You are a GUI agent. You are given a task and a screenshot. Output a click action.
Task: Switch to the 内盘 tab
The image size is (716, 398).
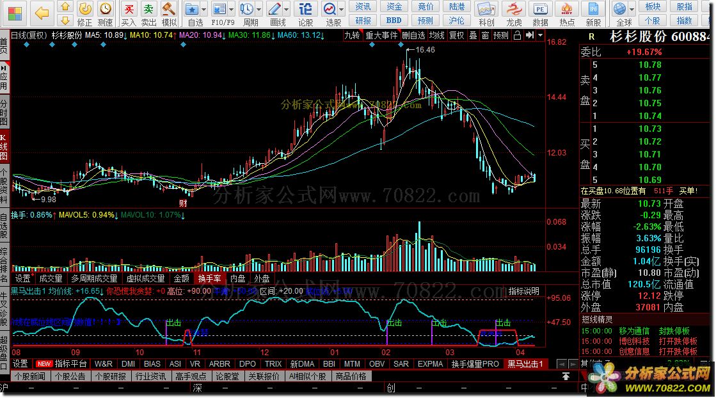point(237,278)
